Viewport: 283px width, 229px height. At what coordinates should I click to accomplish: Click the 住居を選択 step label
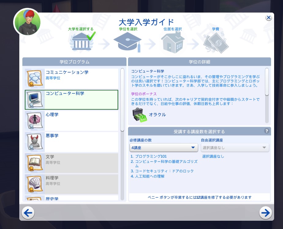[173, 29]
